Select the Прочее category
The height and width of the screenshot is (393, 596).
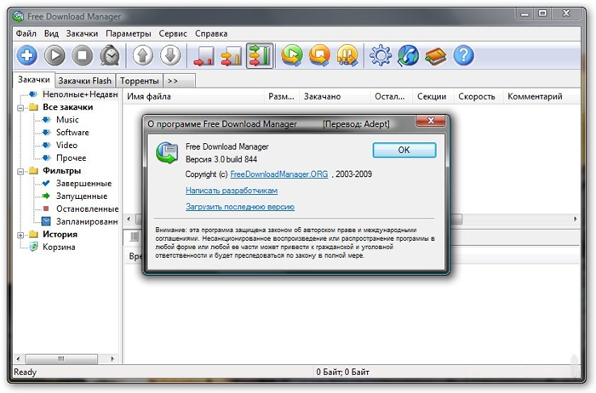pos(71,158)
